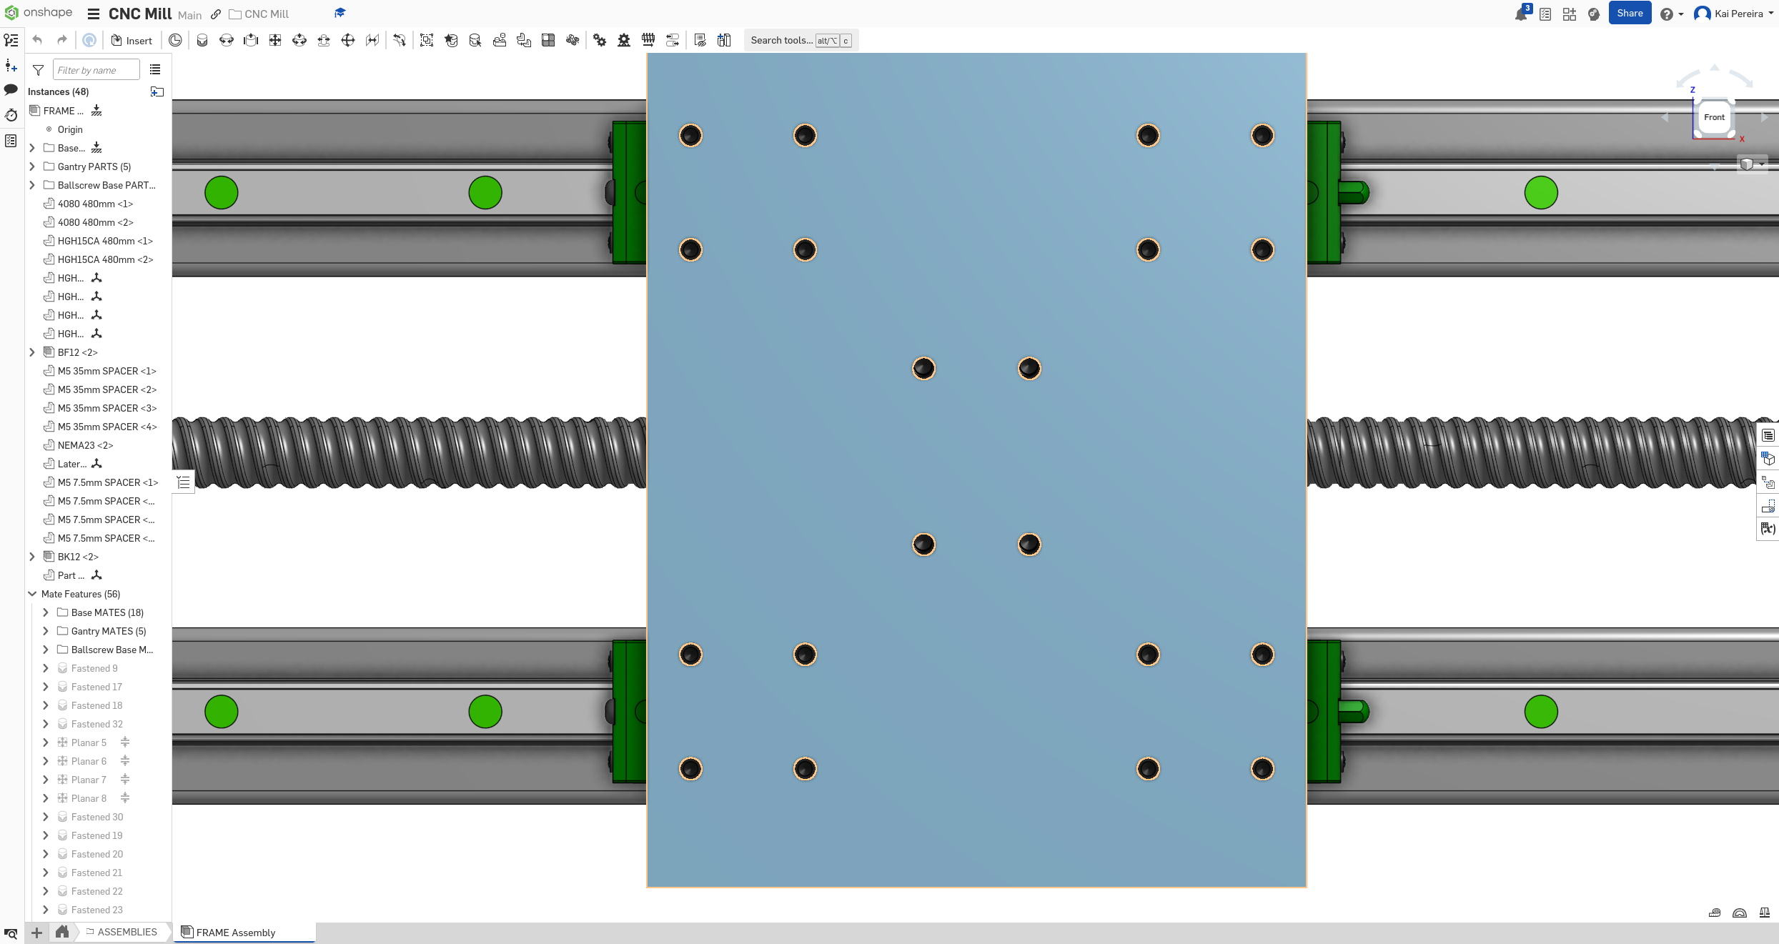This screenshot has width=1779, height=944.
Task: Click the Insert button
Action: click(x=132, y=41)
